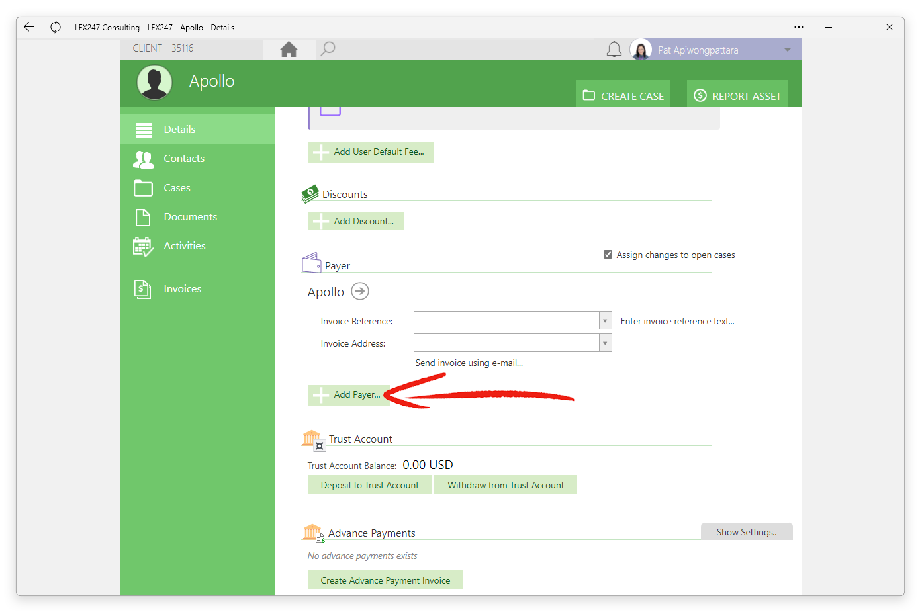Open the Invoices menu item
Image resolution: width=920 pixels, height=612 pixels.
[x=197, y=288]
